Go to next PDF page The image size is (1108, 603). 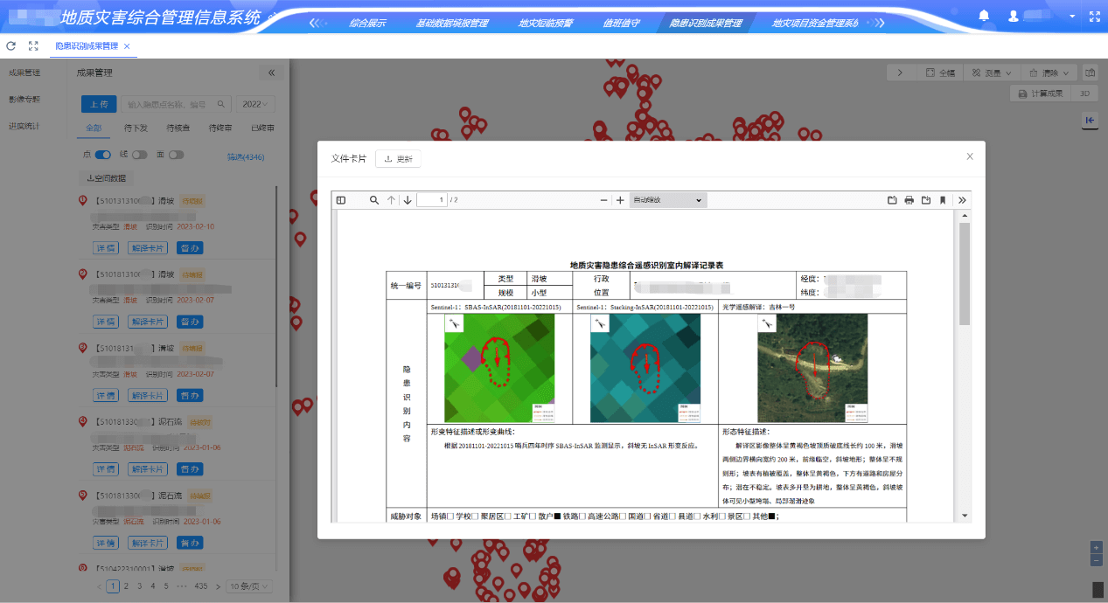pyautogui.click(x=408, y=200)
